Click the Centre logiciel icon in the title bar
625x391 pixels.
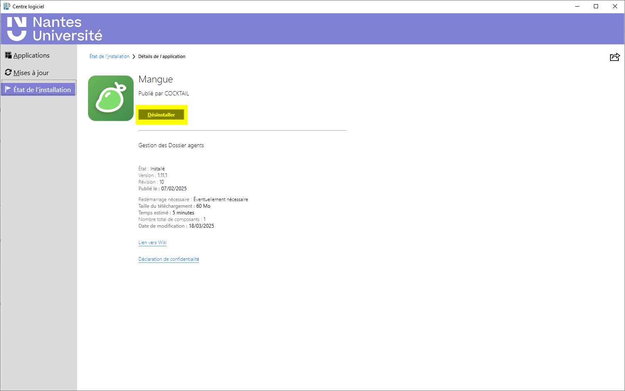tap(7, 6)
